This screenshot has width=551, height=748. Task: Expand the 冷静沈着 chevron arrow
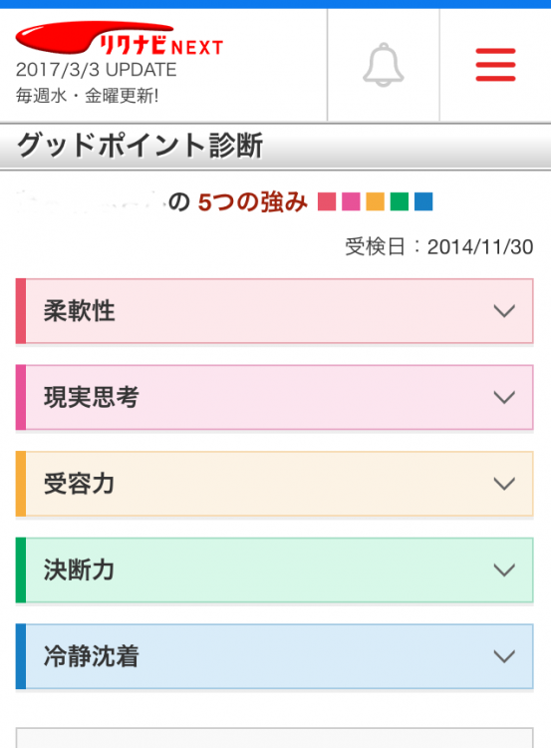coord(504,656)
